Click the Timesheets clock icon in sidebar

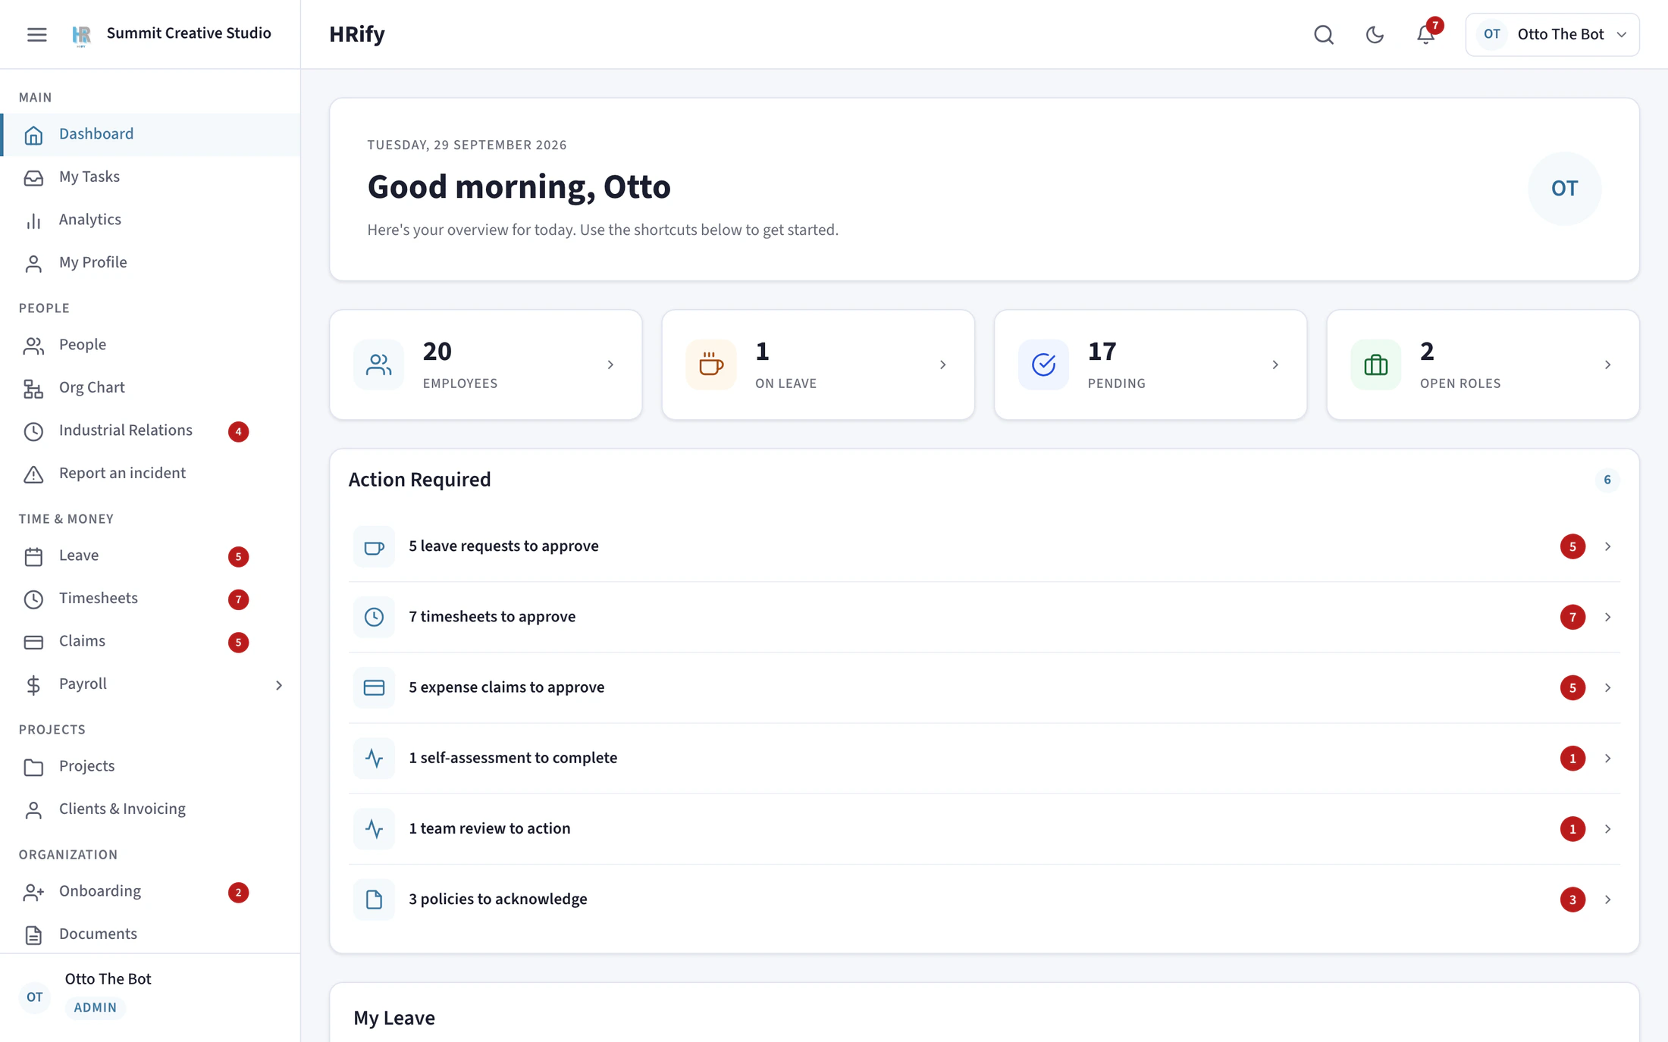click(33, 599)
